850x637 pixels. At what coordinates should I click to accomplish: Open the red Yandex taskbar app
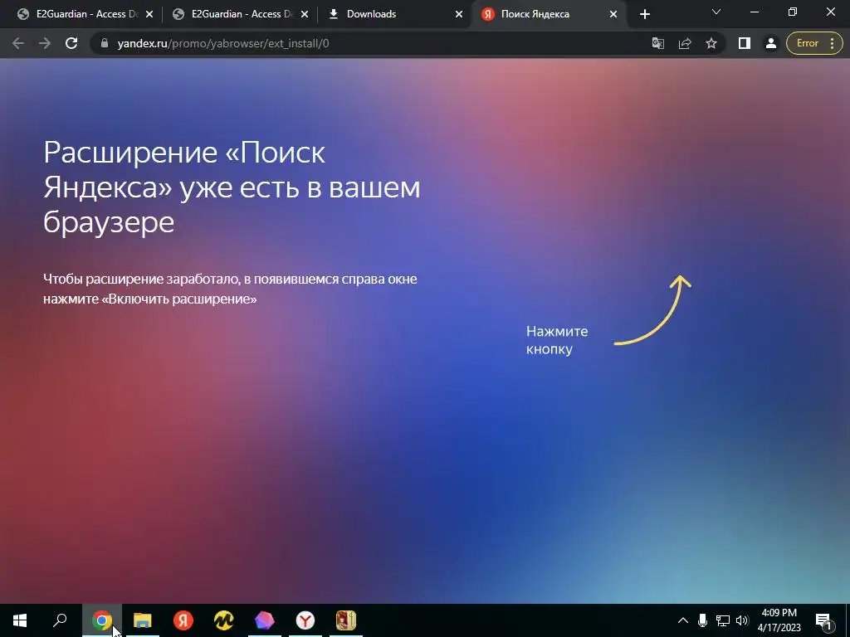[183, 620]
